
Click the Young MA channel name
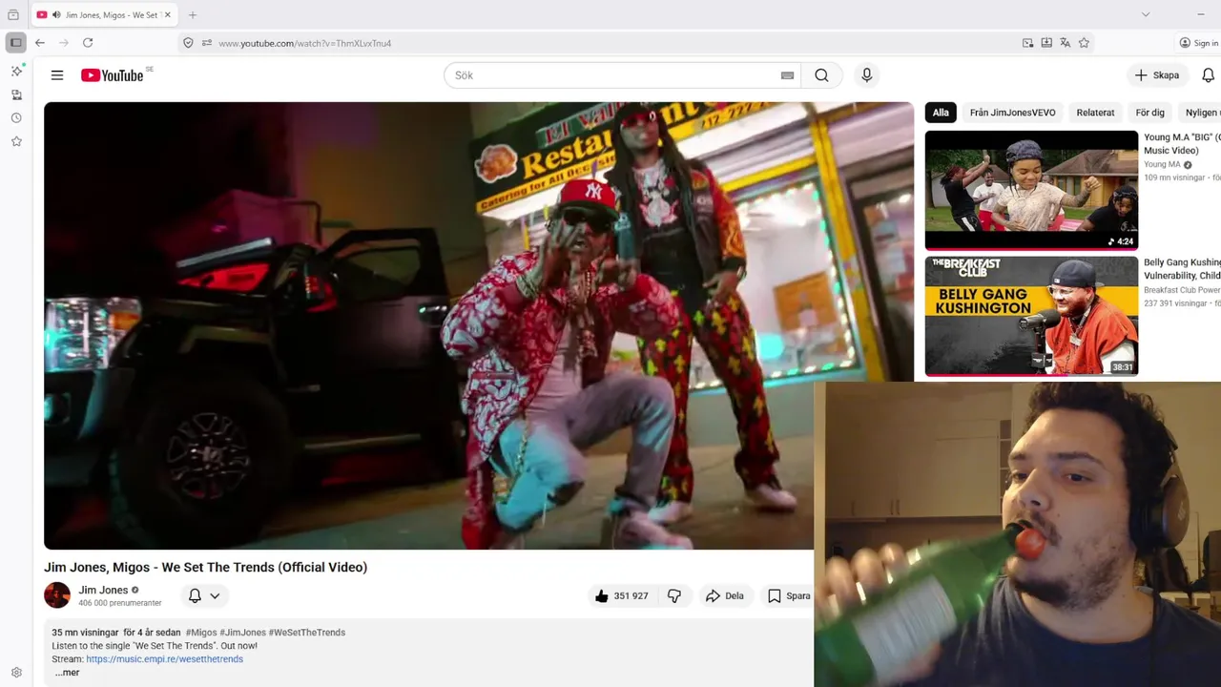click(1162, 164)
